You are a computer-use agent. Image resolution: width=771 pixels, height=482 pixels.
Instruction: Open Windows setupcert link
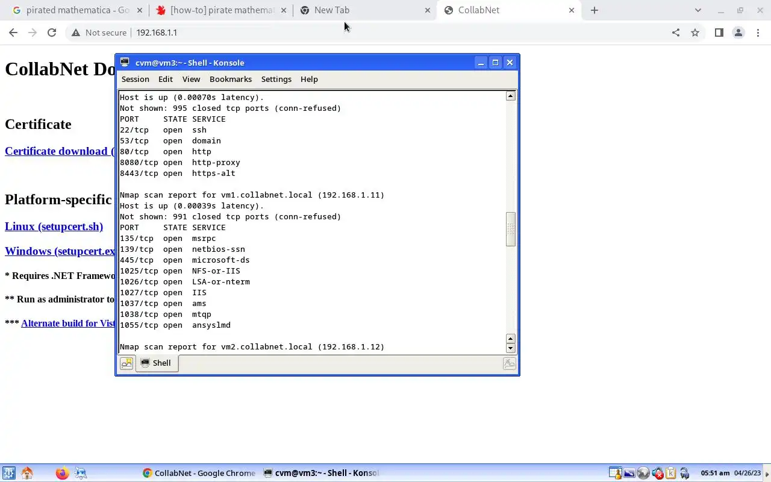60,251
